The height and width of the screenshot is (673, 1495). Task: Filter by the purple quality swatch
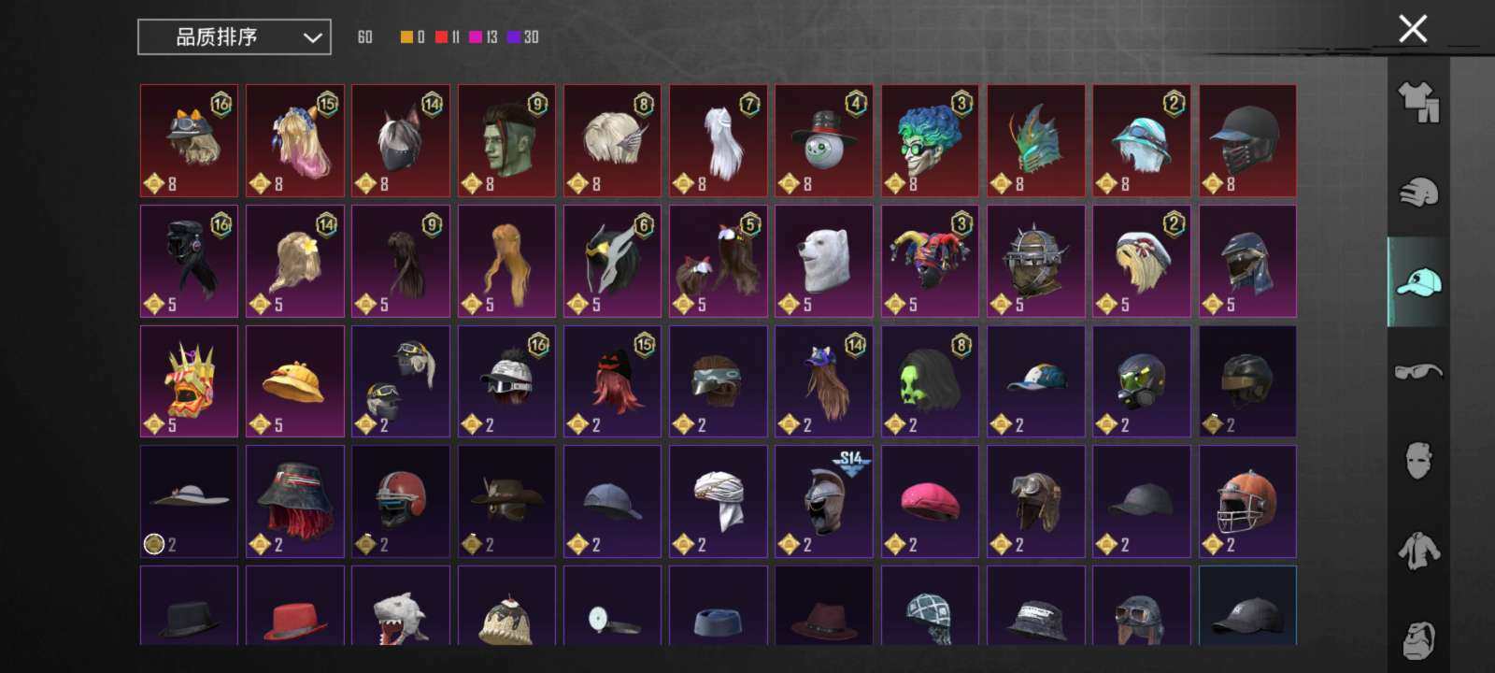tap(522, 37)
